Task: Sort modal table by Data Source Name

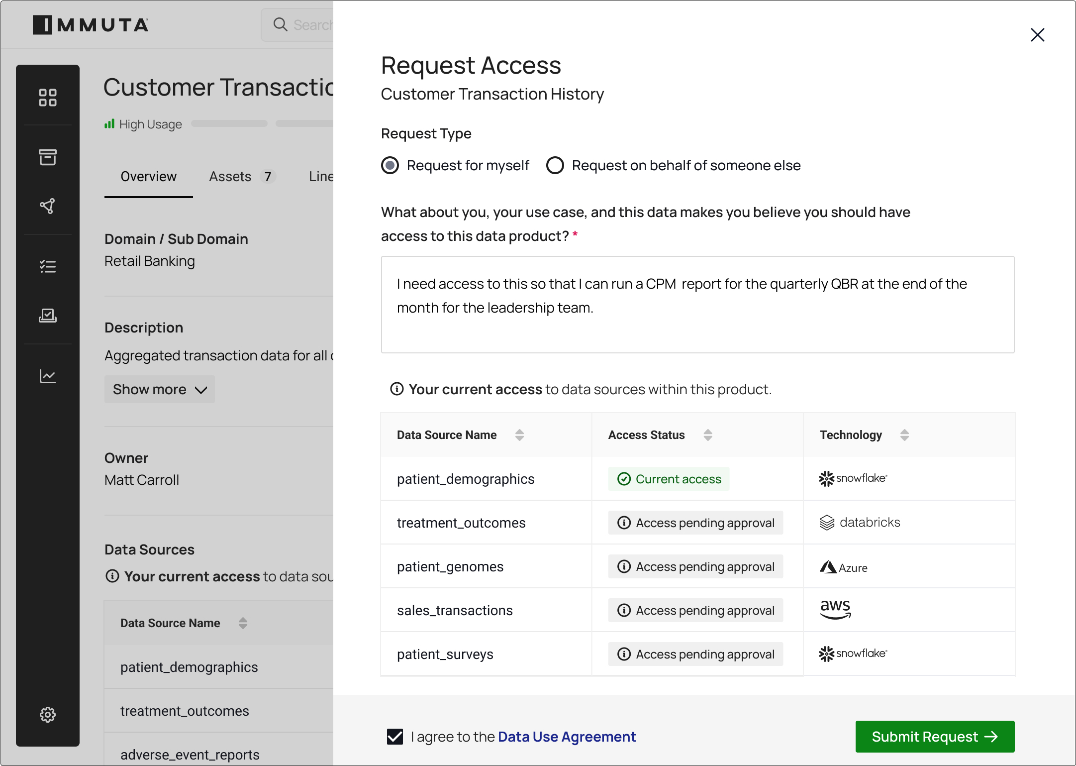Action: 519,435
